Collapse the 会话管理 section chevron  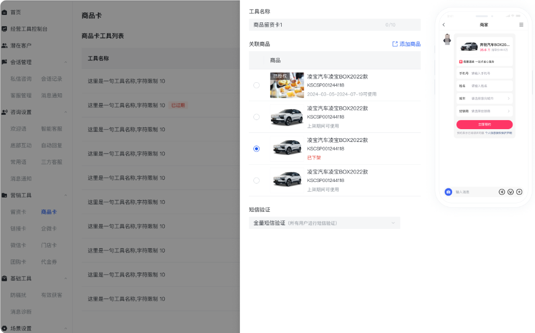[66, 62]
